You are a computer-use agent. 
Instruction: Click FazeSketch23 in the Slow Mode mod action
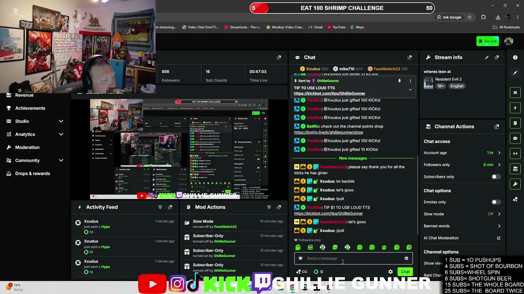pos(225,227)
